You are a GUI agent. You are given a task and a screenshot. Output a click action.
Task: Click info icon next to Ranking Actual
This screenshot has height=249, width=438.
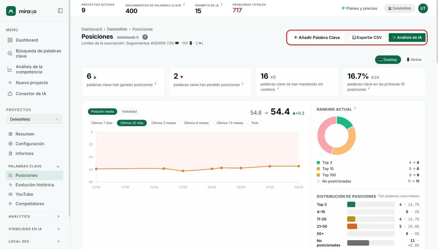click(355, 108)
